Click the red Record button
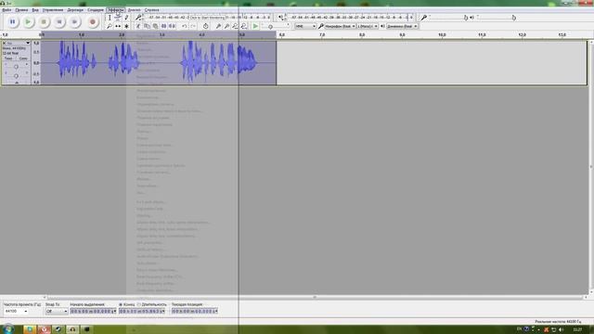This screenshot has width=594, height=334. tap(92, 22)
